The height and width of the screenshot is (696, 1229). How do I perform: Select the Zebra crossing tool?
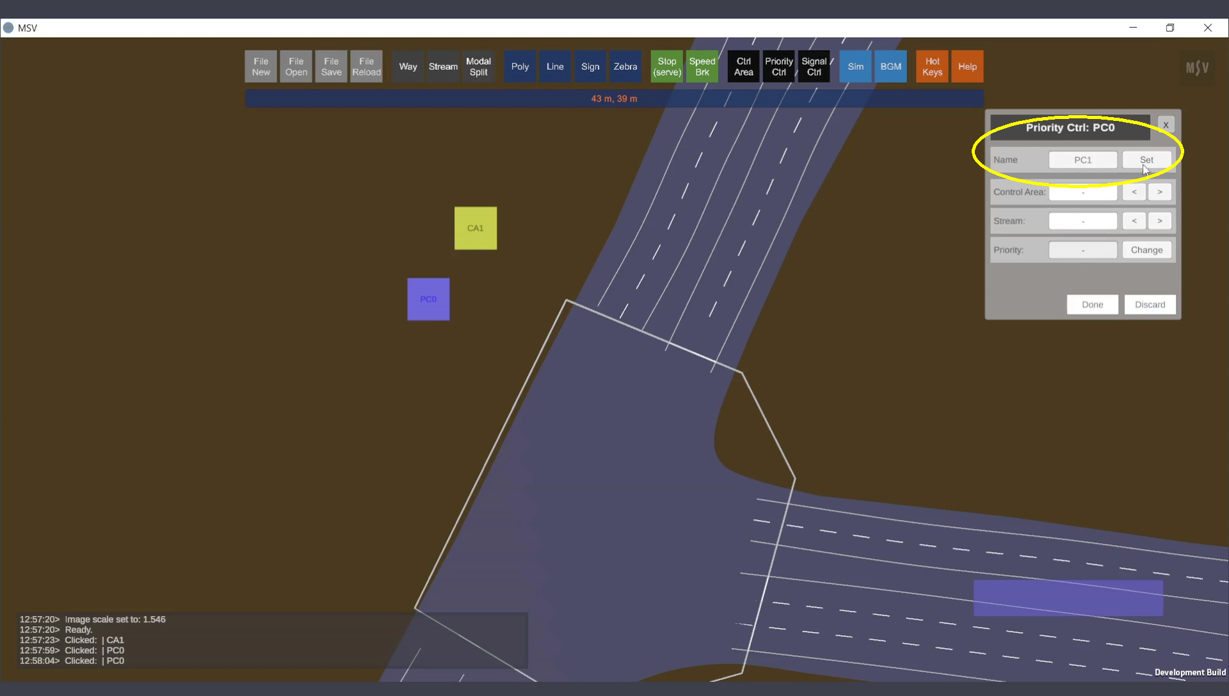(625, 67)
